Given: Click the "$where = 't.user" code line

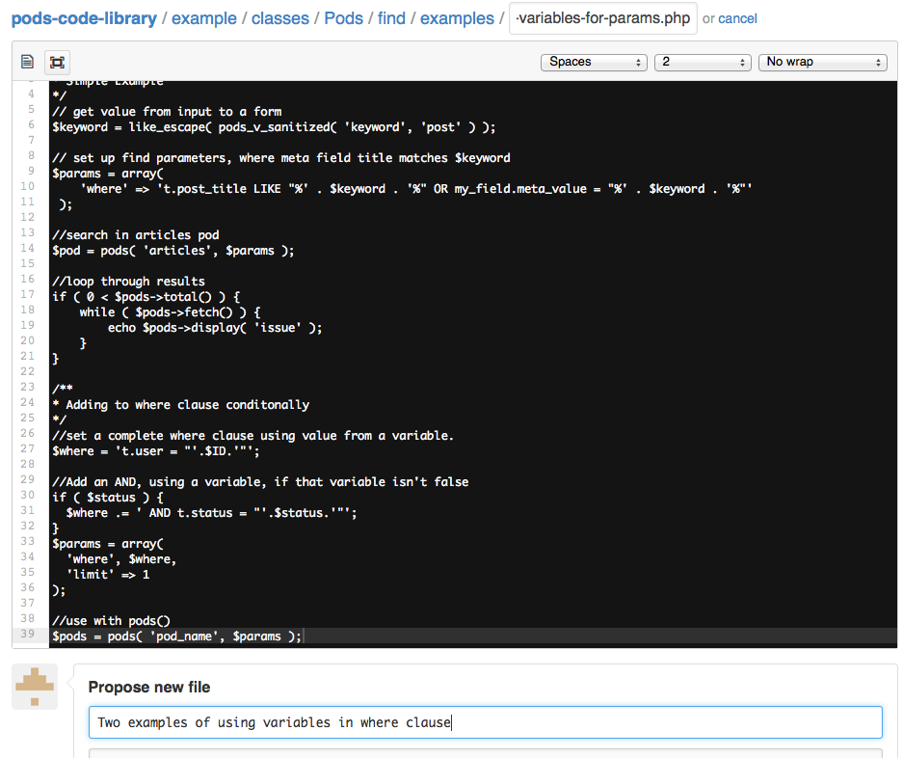Looking at the screenshot, I should (155, 450).
